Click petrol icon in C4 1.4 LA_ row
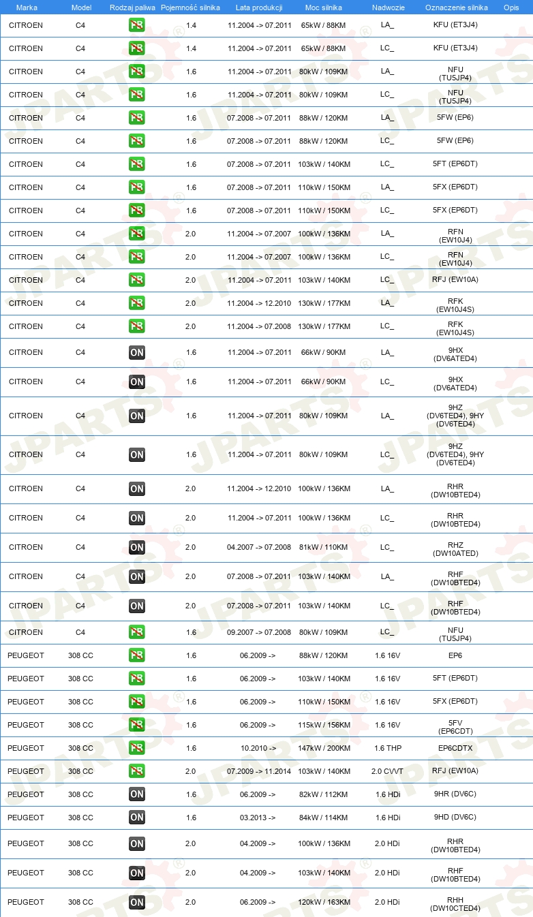 click(136, 25)
